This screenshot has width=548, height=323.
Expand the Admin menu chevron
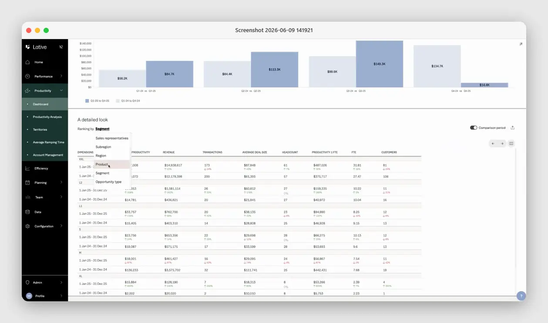pyautogui.click(x=61, y=282)
